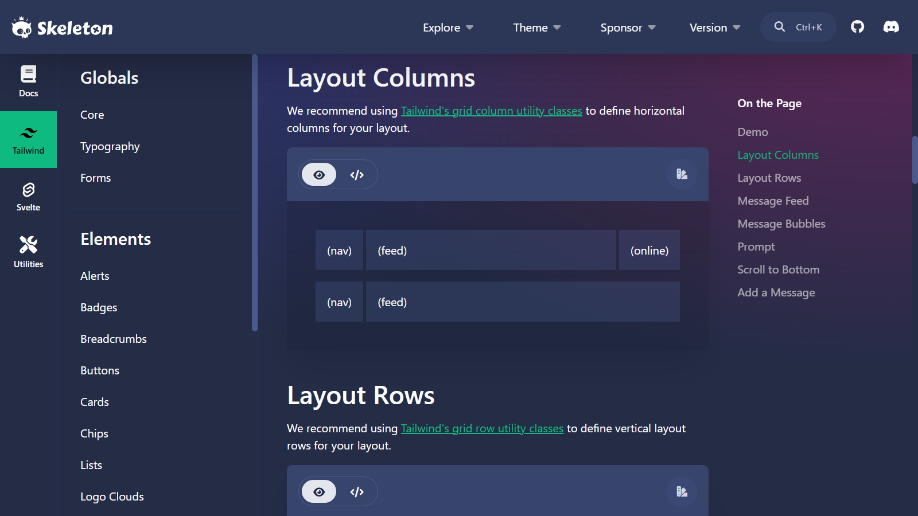Expand the Explore dropdown
Viewport: 918px width, 516px height.
pyautogui.click(x=448, y=28)
